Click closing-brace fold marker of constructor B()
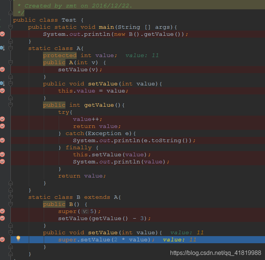Viewport: 265px width, 260px height. 10,225
